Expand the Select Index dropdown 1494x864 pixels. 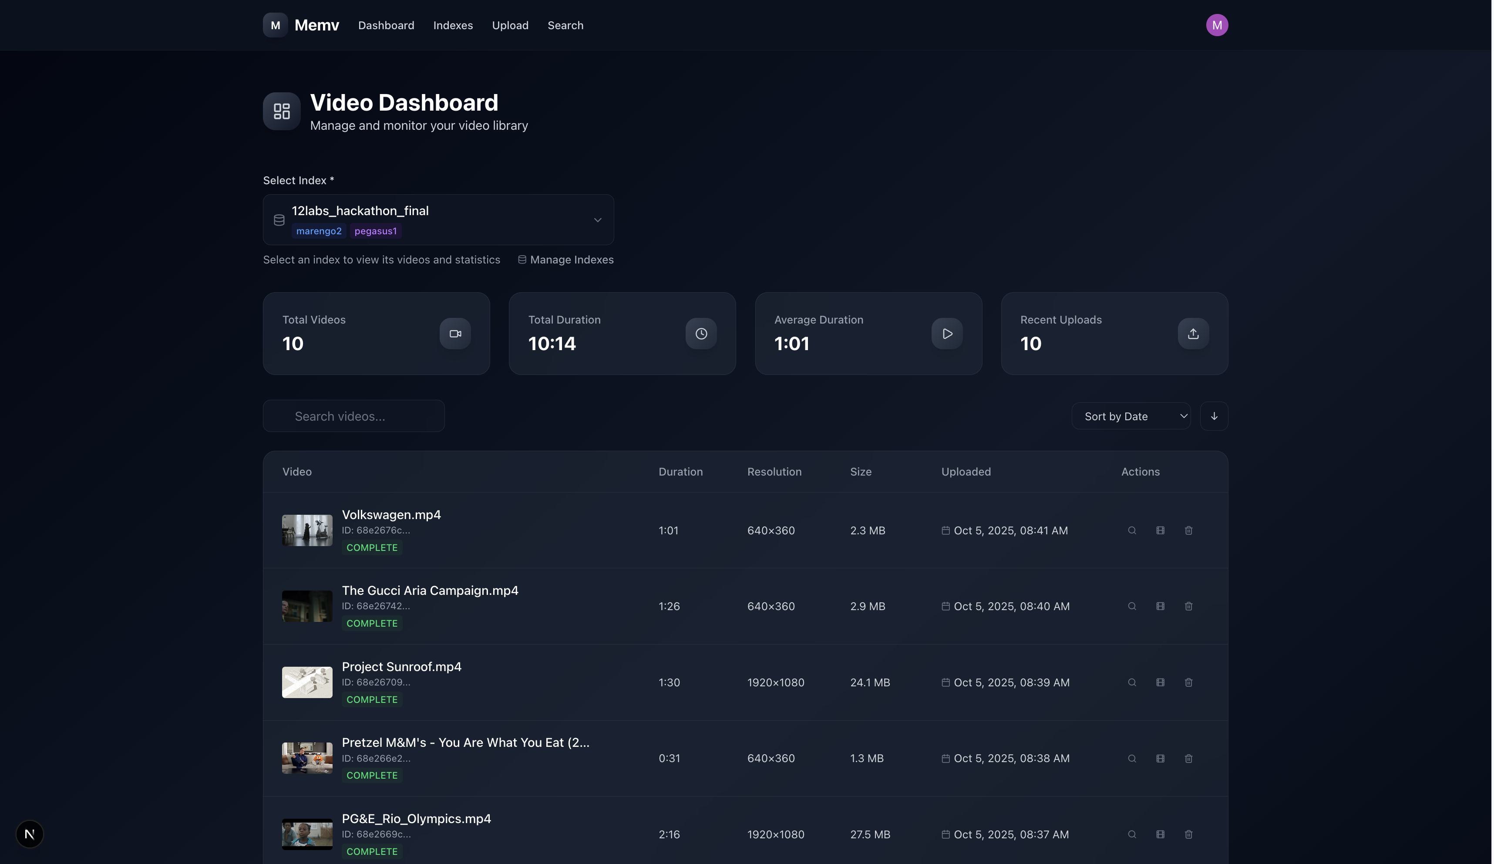point(437,219)
